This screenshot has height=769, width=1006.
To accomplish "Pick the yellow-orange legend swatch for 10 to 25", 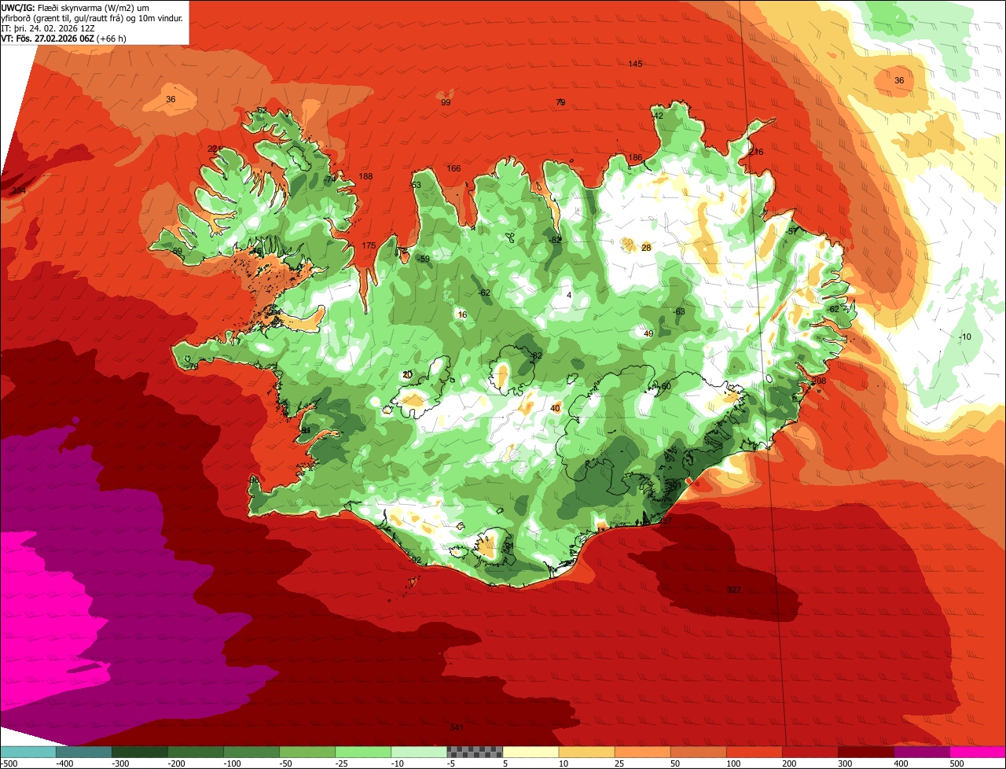I will (586, 752).
